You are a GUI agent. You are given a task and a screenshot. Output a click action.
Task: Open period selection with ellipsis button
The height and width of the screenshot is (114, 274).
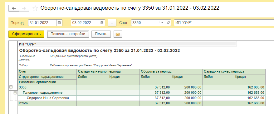click(x=112, y=23)
